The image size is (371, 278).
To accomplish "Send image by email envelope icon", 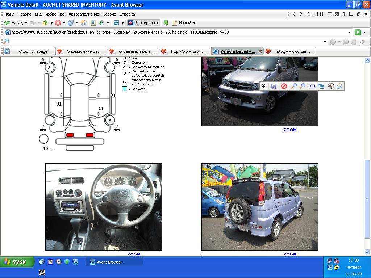I will pyautogui.click(x=339, y=86).
